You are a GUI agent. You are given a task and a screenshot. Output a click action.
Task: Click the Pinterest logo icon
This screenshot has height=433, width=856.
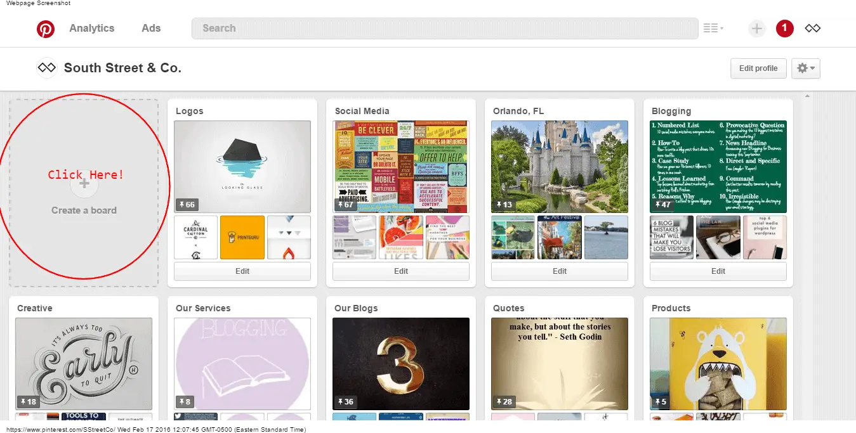[x=46, y=29]
